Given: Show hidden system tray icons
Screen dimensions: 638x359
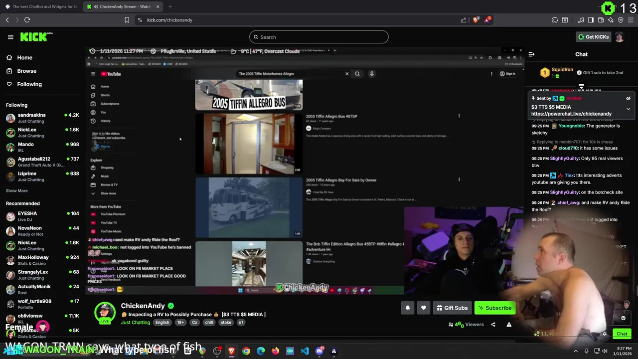Looking at the screenshot, I should (x=576, y=351).
